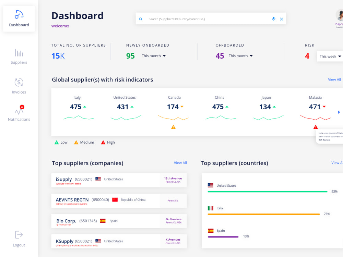
Task: Click the red notification badge showing 4
Action: [22, 107]
